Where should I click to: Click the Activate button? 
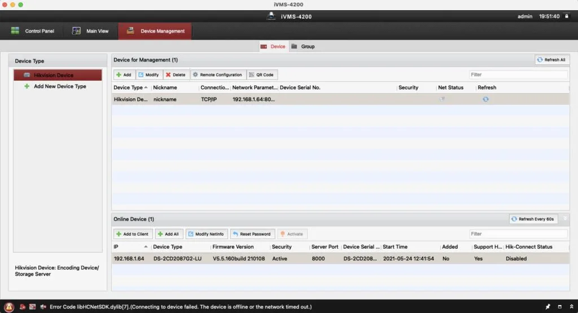click(x=292, y=234)
